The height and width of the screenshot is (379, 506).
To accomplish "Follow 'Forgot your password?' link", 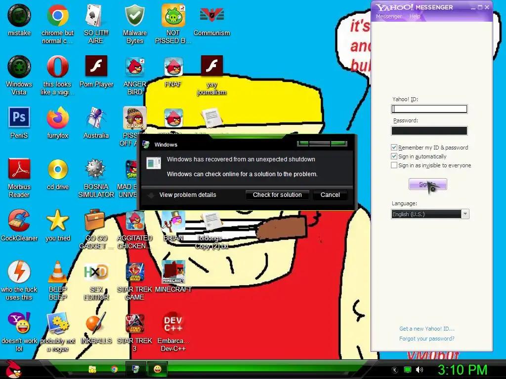I will (x=426, y=339).
